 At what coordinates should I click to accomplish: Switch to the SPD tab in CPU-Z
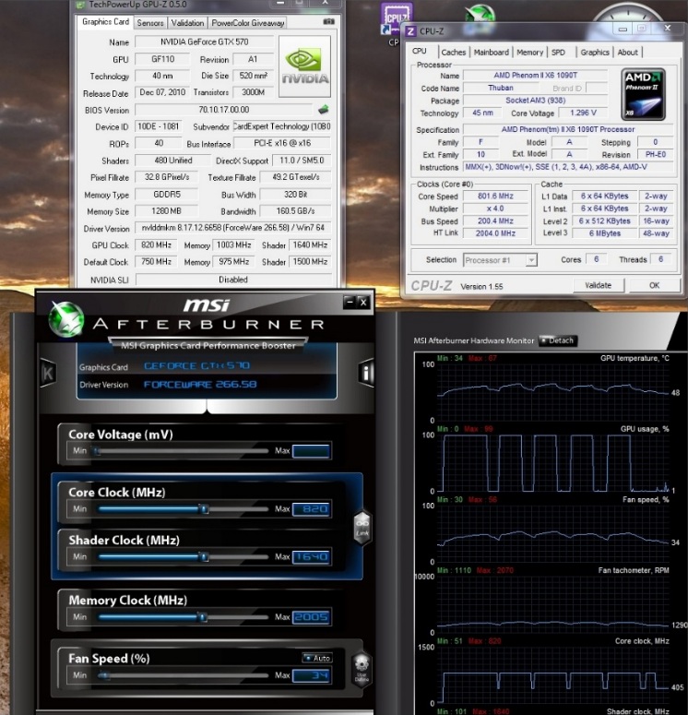(558, 53)
